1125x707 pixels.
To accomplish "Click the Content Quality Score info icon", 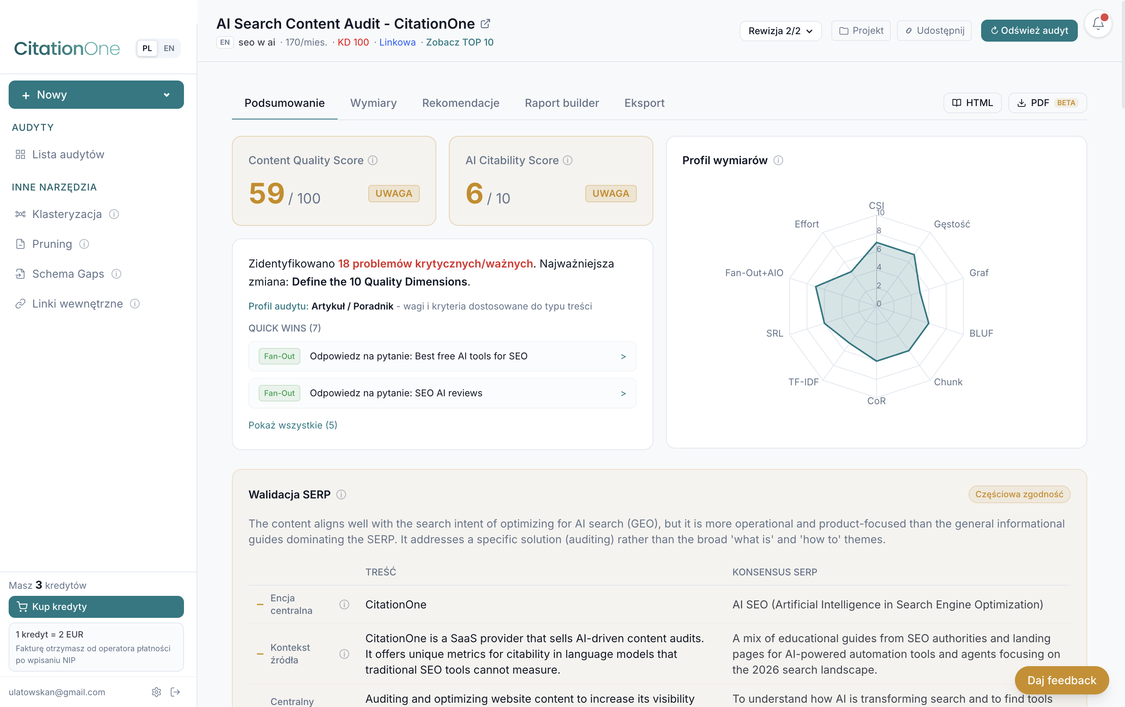I will coord(372,160).
